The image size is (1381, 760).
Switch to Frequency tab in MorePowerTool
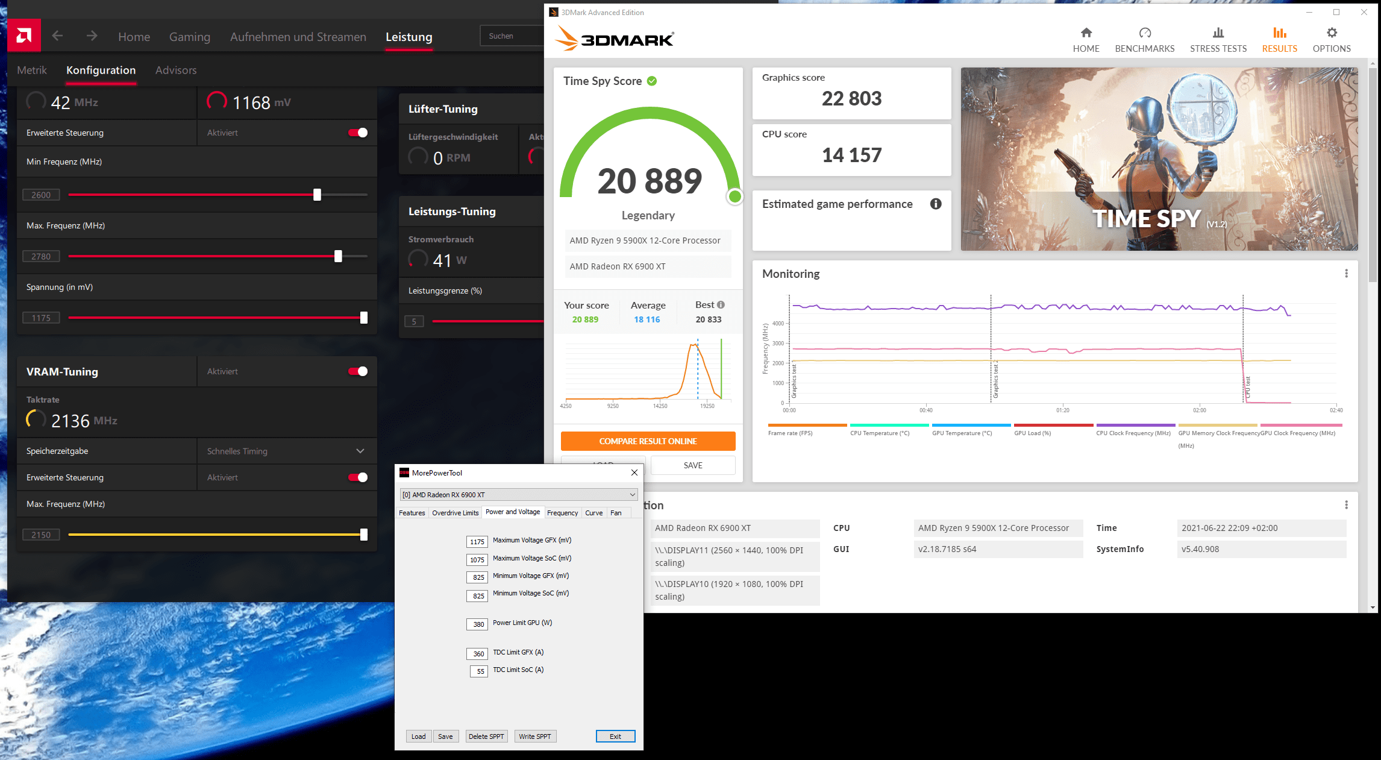click(x=562, y=513)
